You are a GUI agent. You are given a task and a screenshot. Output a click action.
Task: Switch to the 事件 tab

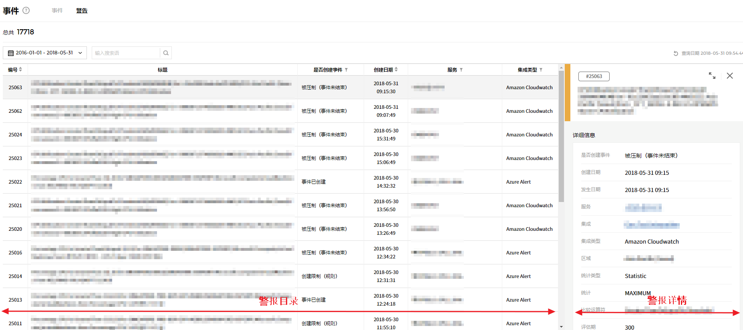pyautogui.click(x=57, y=11)
